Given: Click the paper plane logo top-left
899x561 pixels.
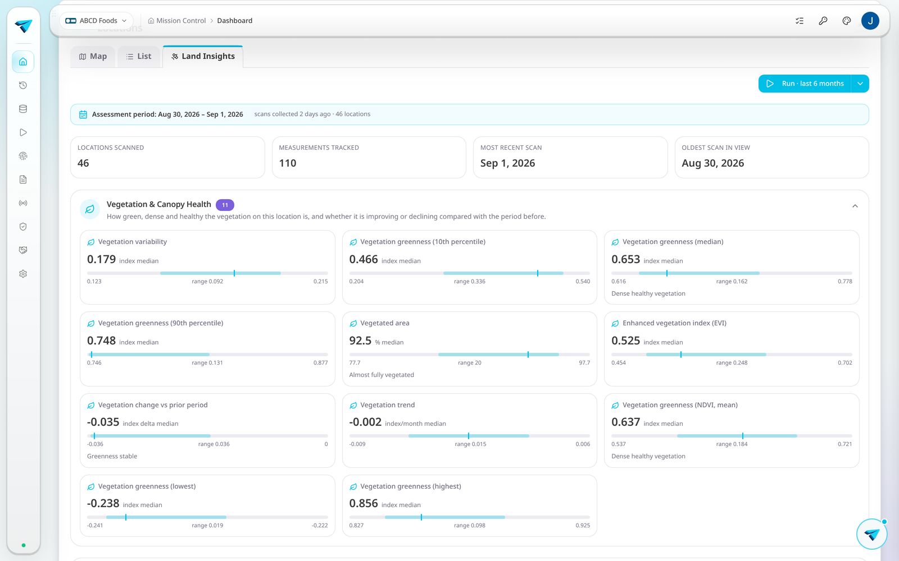Looking at the screenshot, I should [x=24, y=26].
